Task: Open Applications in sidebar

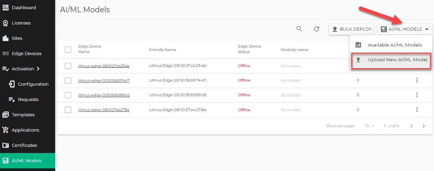Action: click(27, 130)
